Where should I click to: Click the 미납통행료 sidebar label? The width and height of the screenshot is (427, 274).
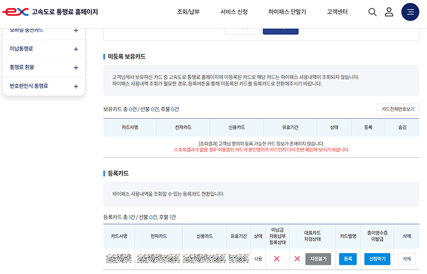[21, 49]
